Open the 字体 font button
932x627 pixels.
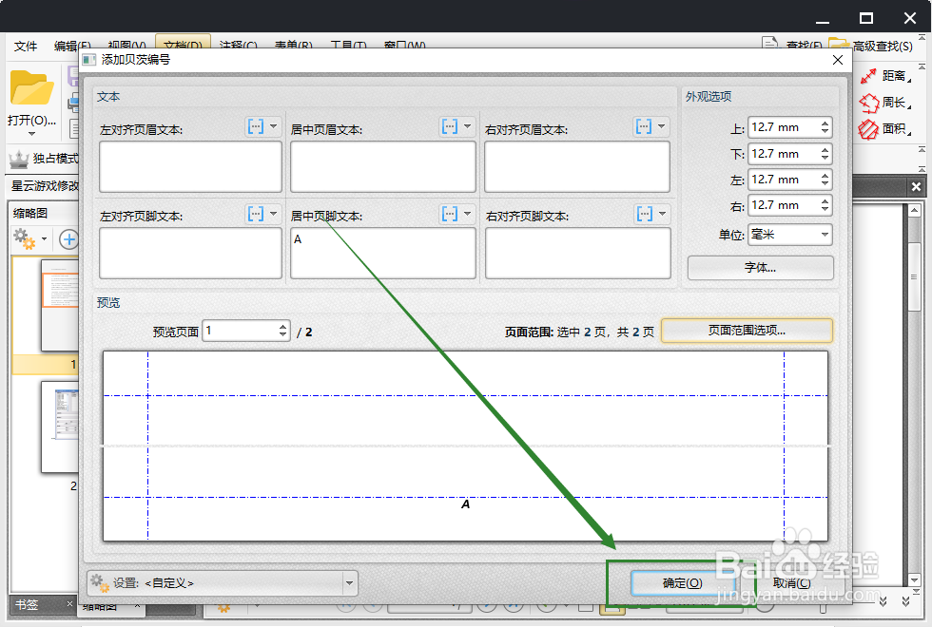click(x=760, y=268)
